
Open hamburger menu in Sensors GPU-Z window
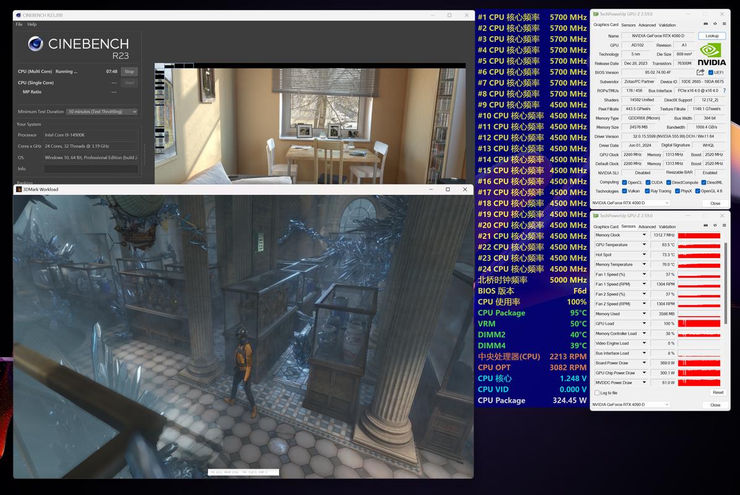(x=724, y=226)
